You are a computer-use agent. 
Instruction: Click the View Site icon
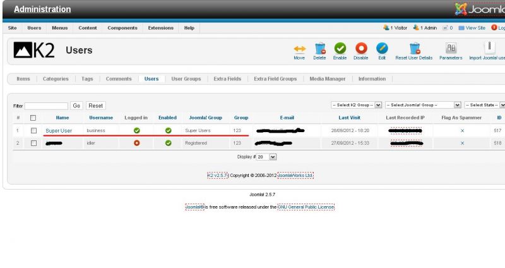point(461,28)
